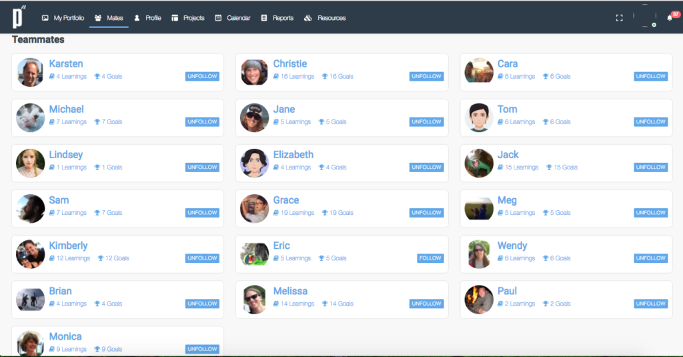Open notifications bell with 37 badge
Viewport: 683px width, 357px height.
pyautogui.click(x=671, y=17)
